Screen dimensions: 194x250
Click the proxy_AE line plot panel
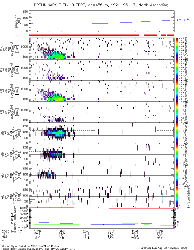(101, 21)
